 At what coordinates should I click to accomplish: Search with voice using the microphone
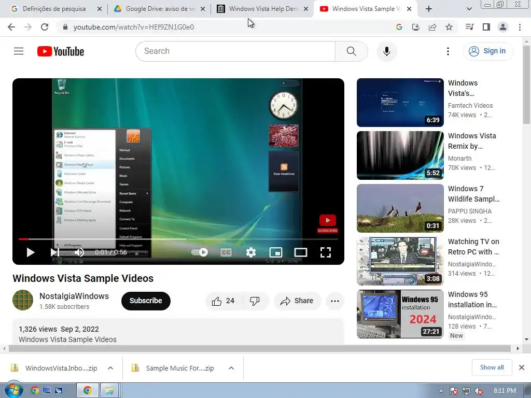387,51
